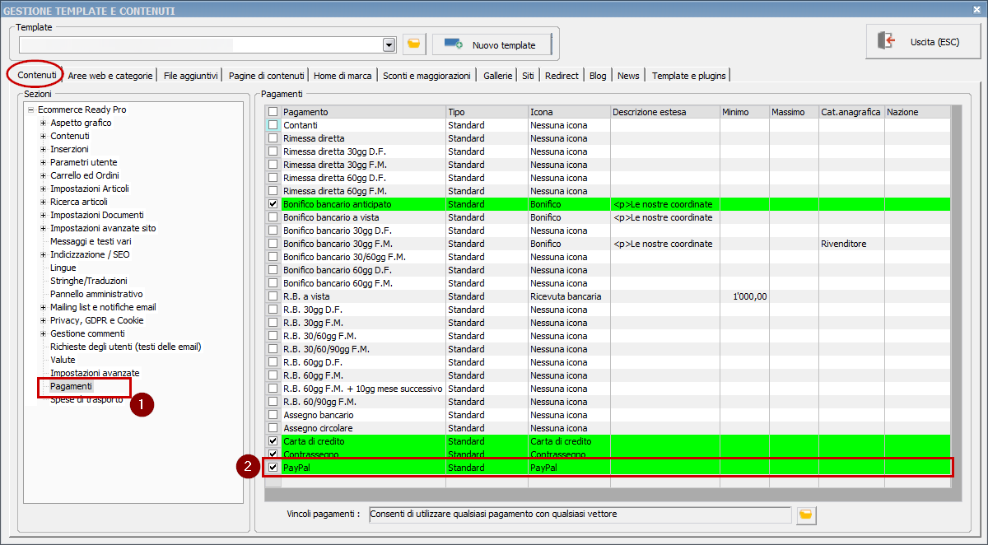Expand the Contenuti tree node
Viewport: 988px width, 545px height.
(x=44, y=136)
